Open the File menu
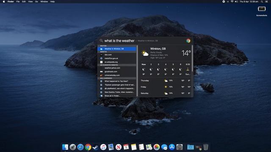The width and height of the screenshot is (271, 152). [18, 2]
